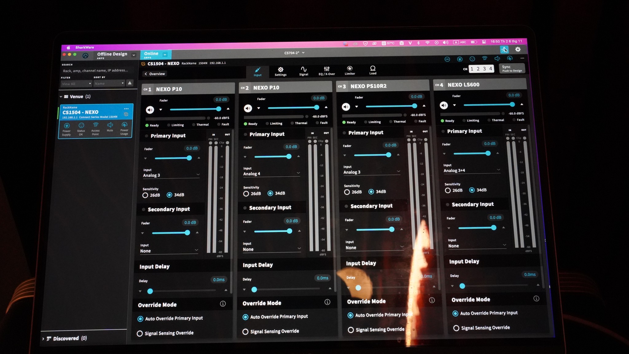
Task: Click channel 2 Input Delay slider handle
Action: coord(254,289)
